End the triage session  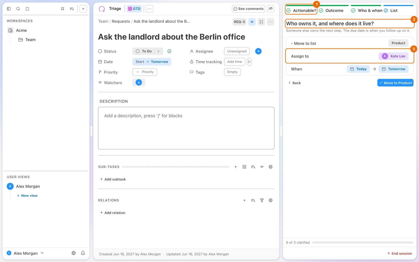400,253
